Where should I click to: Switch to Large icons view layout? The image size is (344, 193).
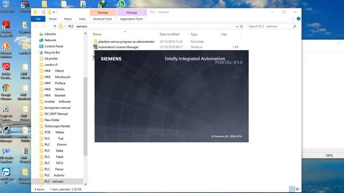click(298, 189)
